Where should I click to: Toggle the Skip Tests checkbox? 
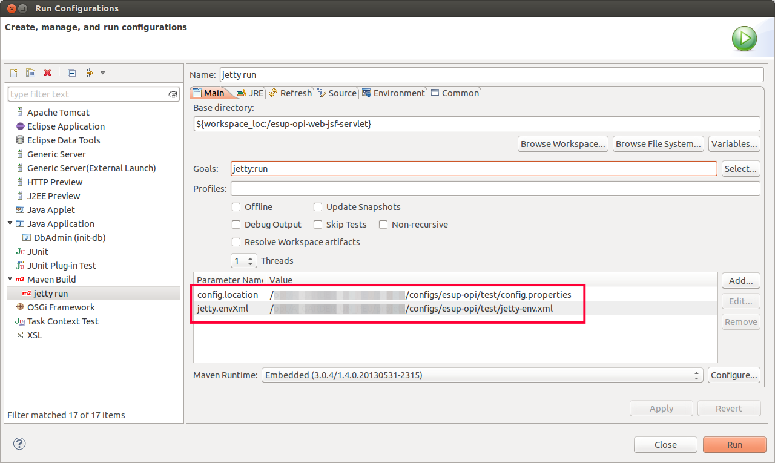pyautogui.click(x=318, y=225)
